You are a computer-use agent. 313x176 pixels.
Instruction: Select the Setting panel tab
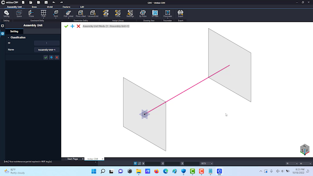click(x=14, y=31)
